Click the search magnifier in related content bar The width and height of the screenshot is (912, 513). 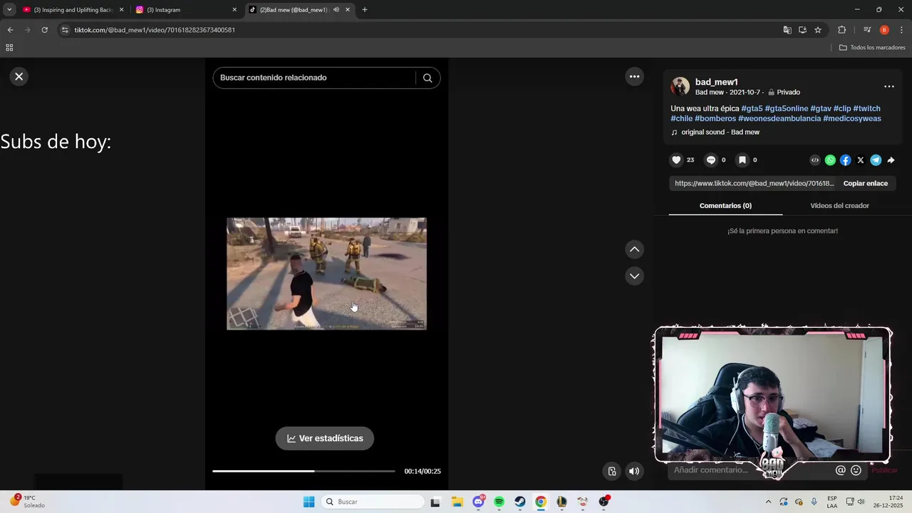(x=427, y=78)
